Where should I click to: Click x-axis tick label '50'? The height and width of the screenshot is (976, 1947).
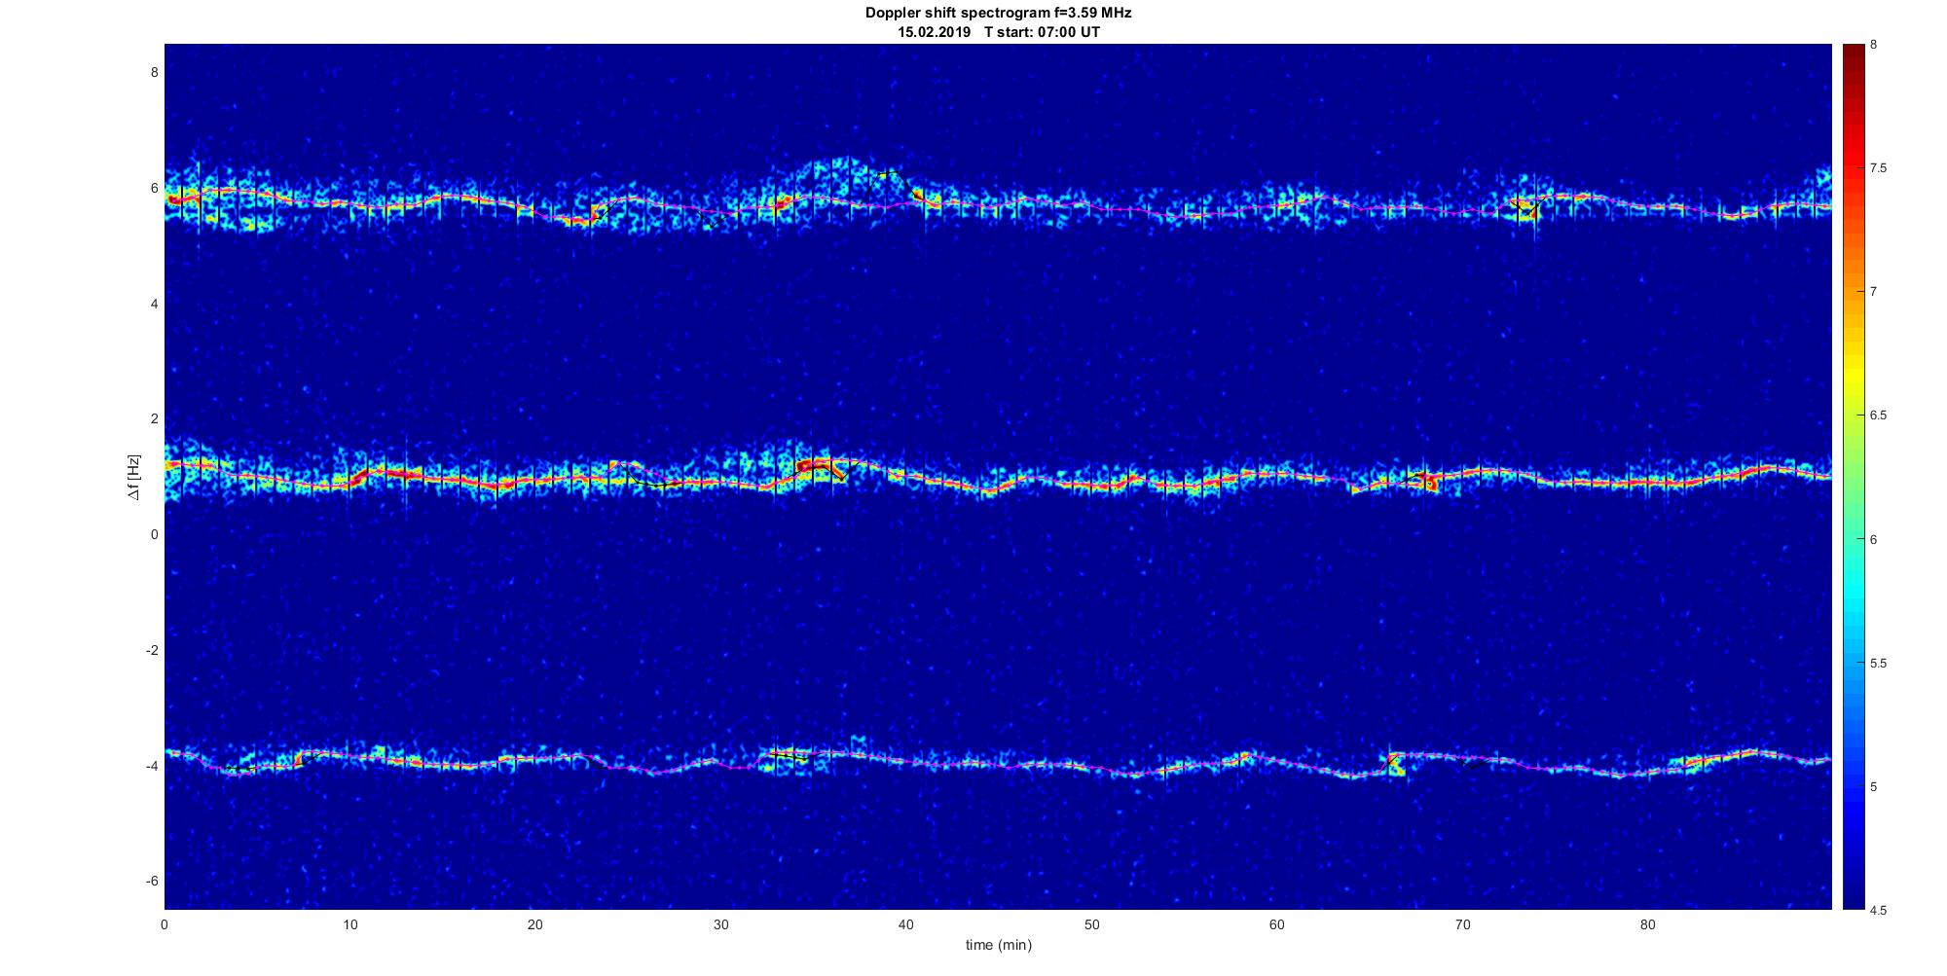[x=1091, y=925]
